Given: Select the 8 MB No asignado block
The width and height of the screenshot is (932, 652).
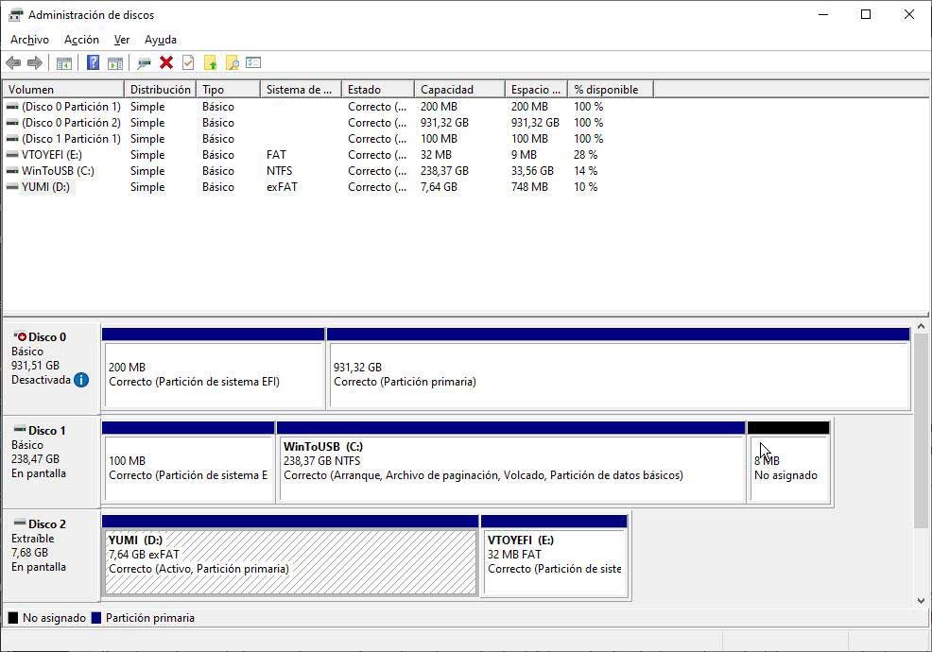Looking at the screenshot, I should click(788, 462).
